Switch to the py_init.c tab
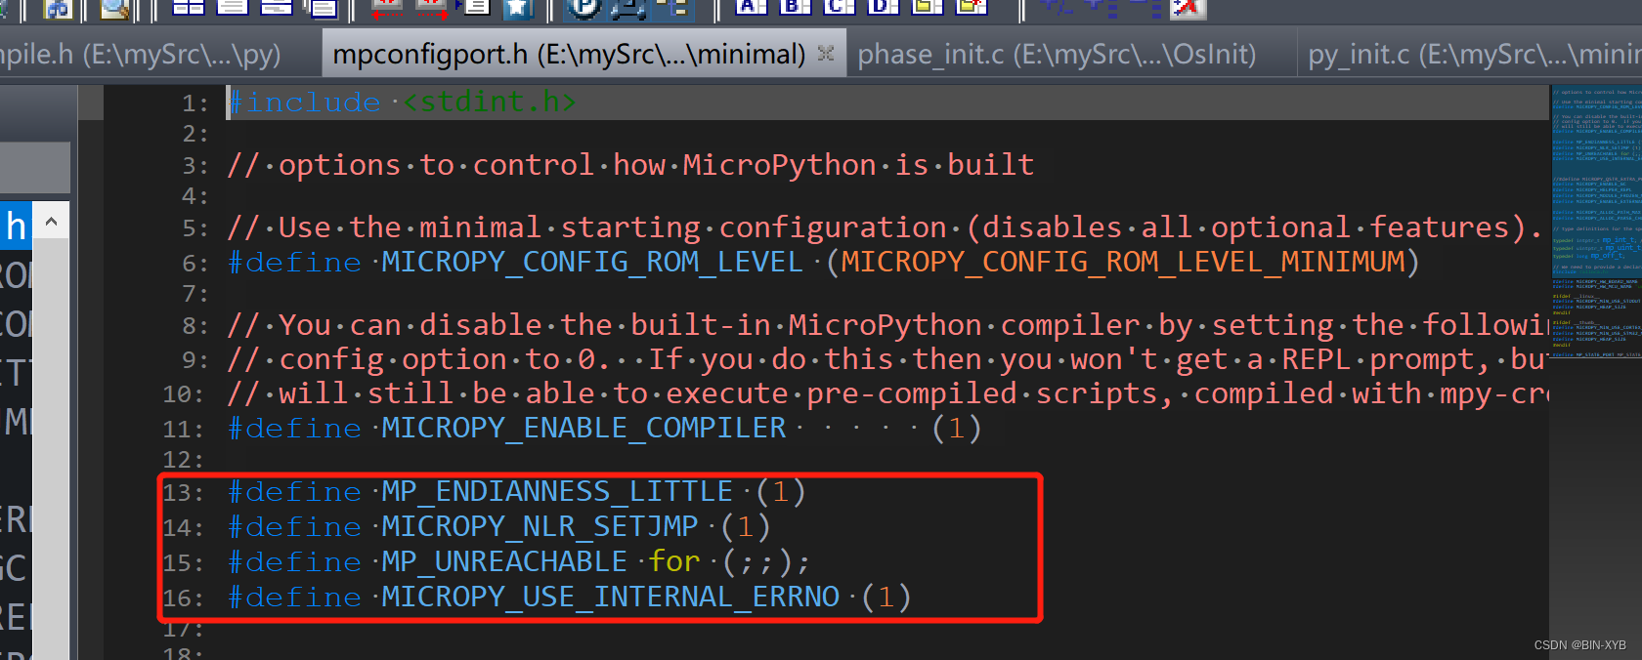 [1466, 54]
